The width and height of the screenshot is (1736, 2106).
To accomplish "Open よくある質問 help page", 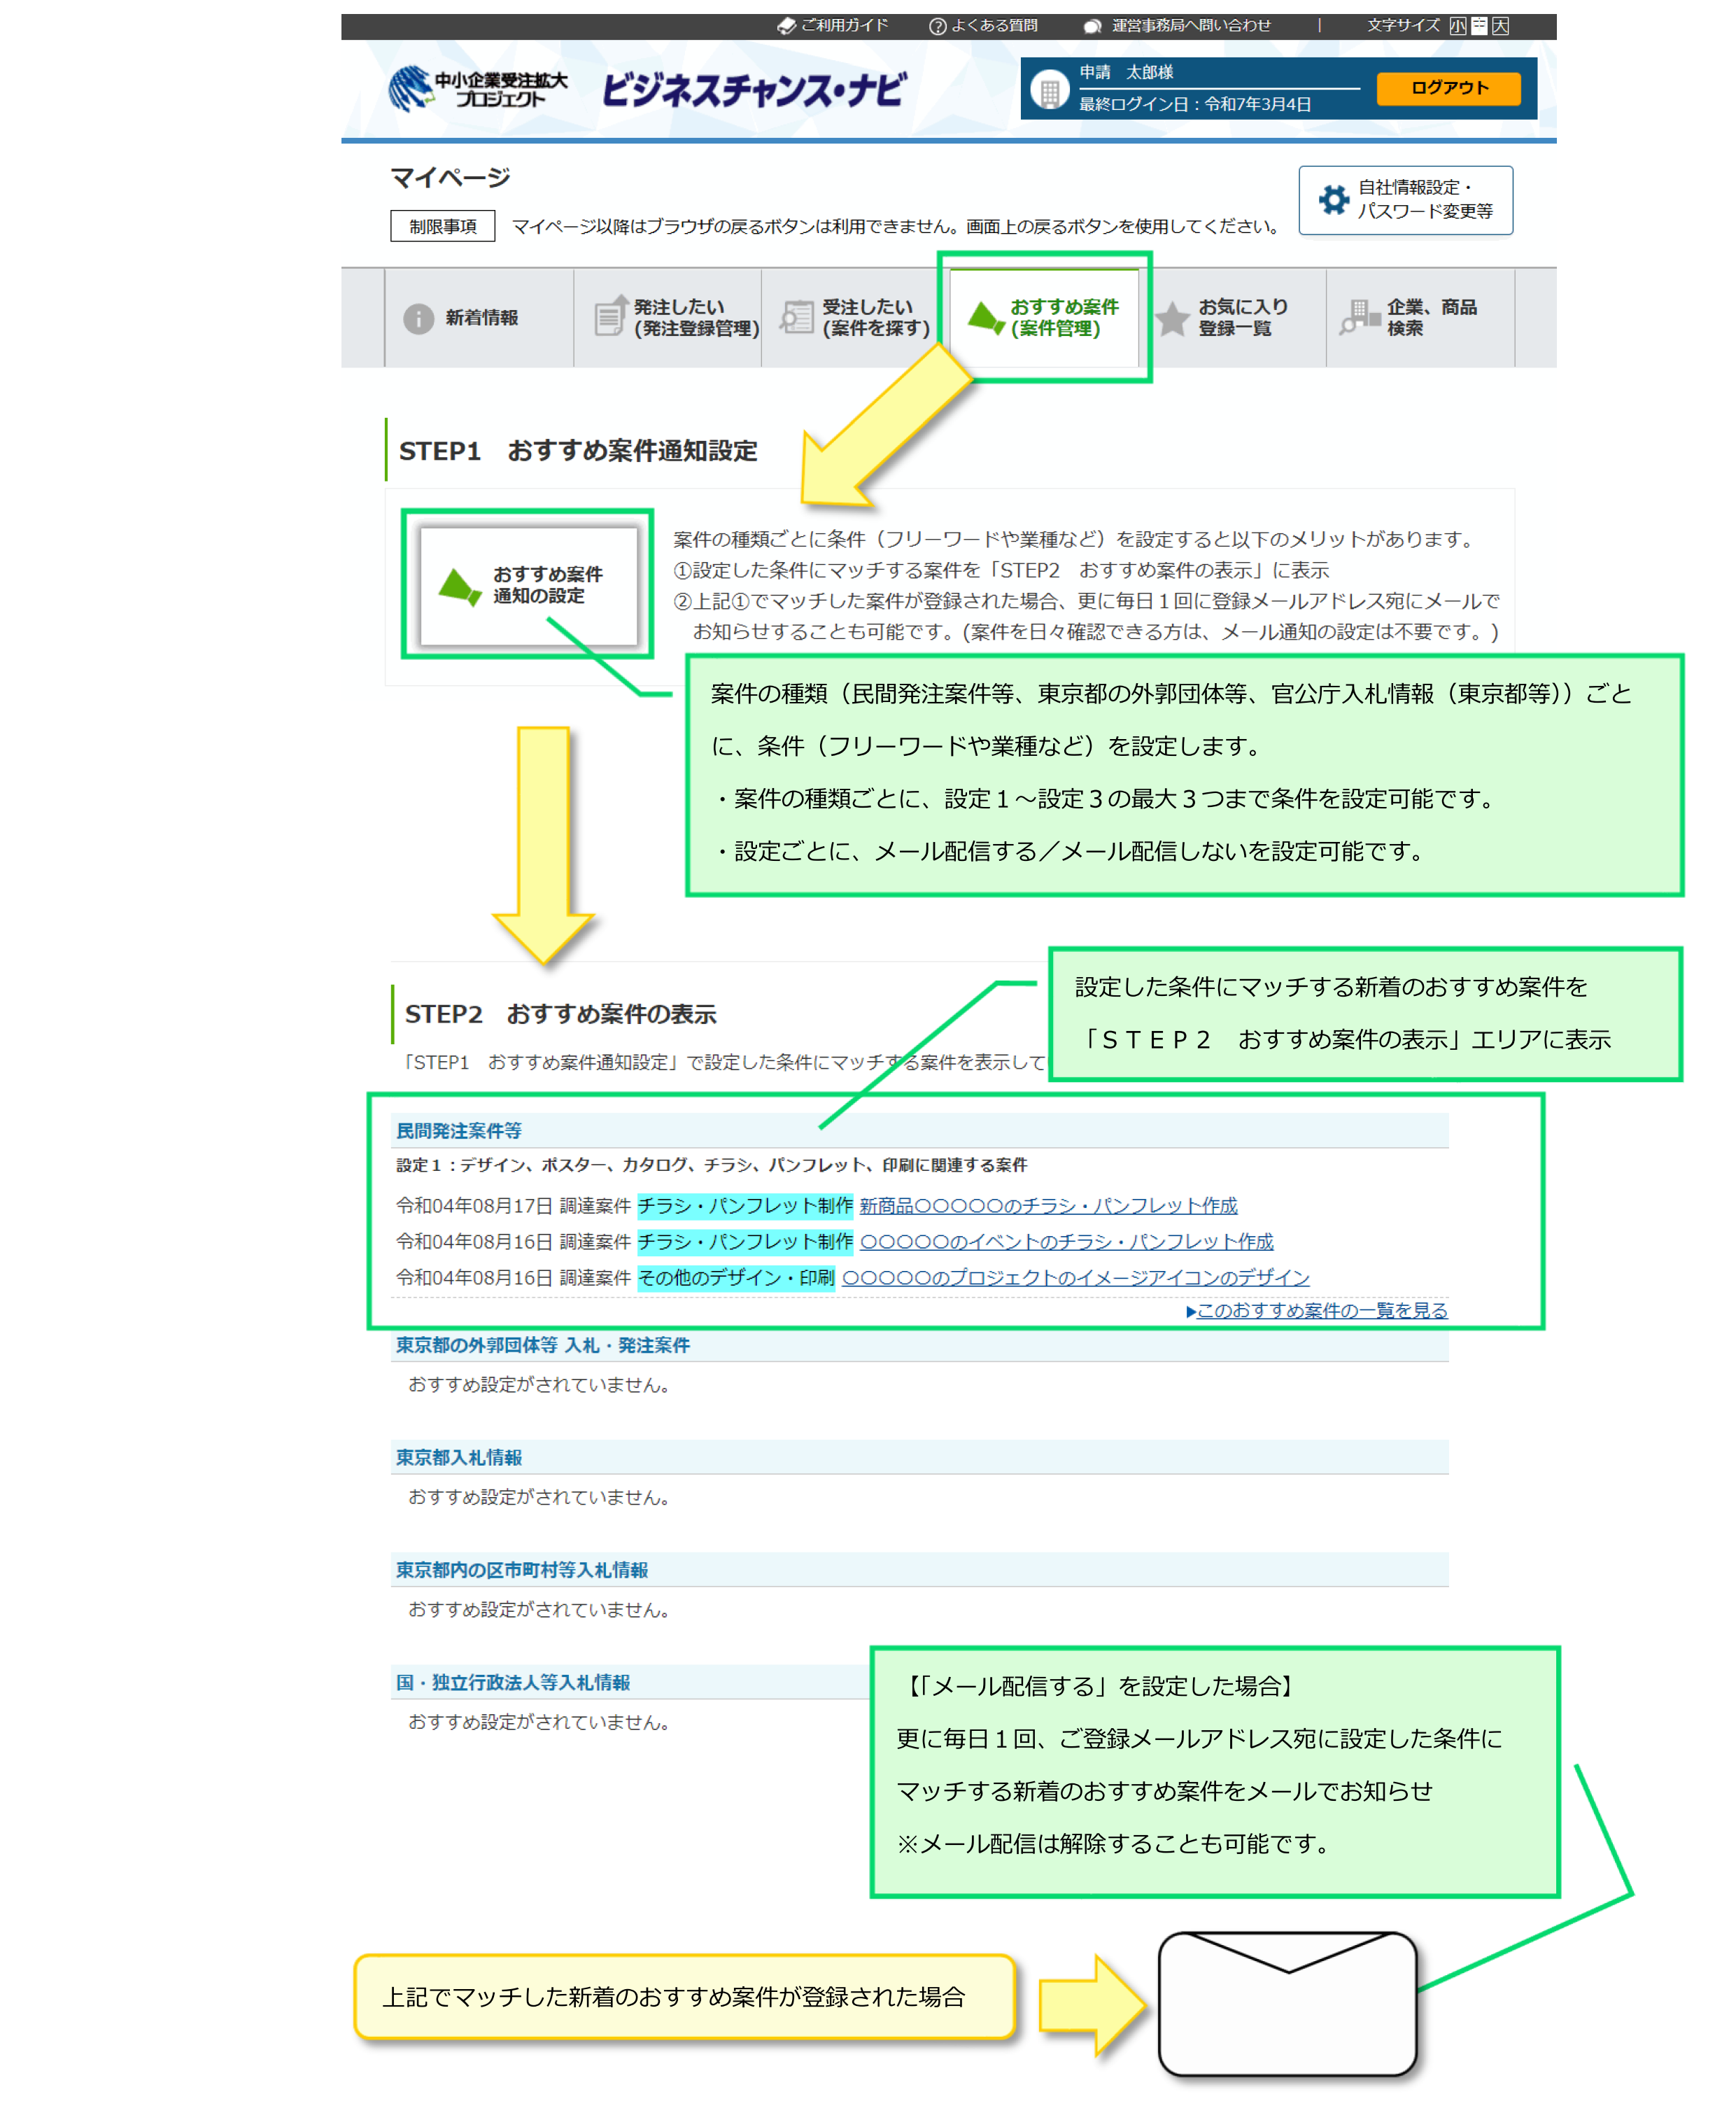I will (x=983, y=25).
